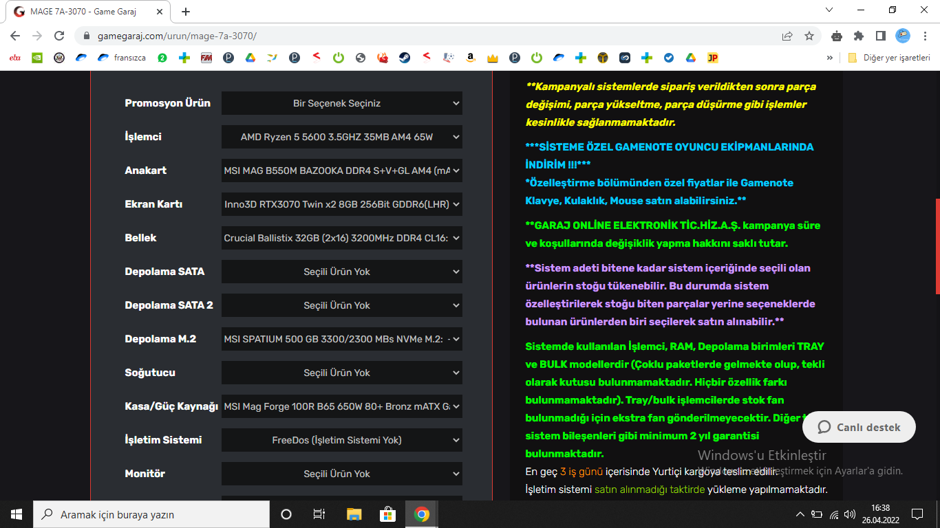Click the page's vertical scrollbar thumb

click(937, 246)
